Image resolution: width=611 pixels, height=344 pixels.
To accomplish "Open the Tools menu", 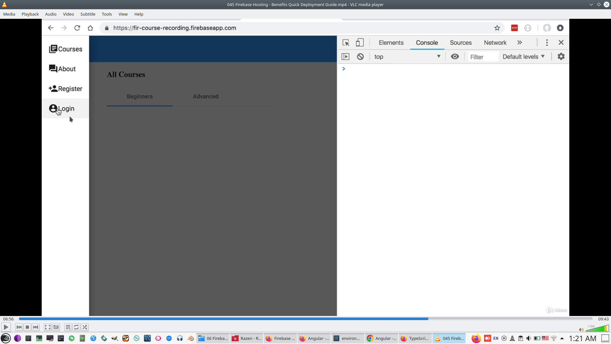I will click(107, 14).
